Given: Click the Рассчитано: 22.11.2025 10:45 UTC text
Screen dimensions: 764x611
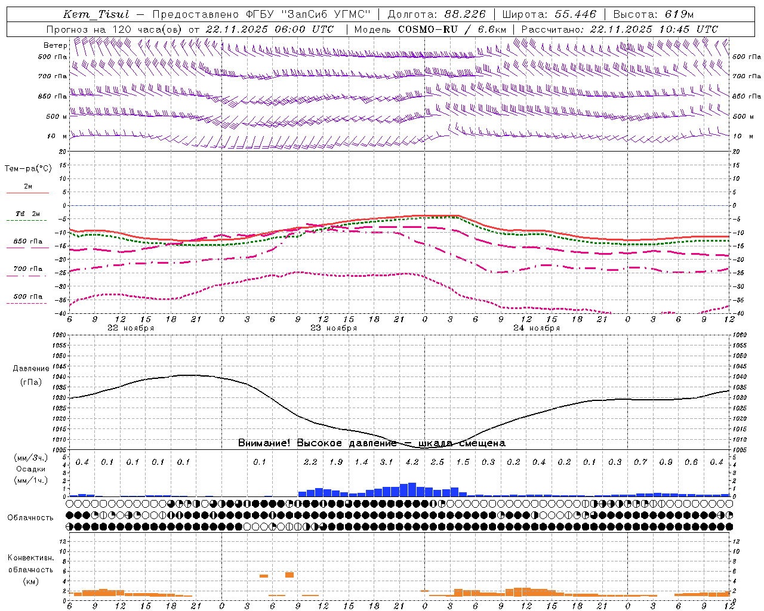Looking at the screenshot, I should [620, 29].
